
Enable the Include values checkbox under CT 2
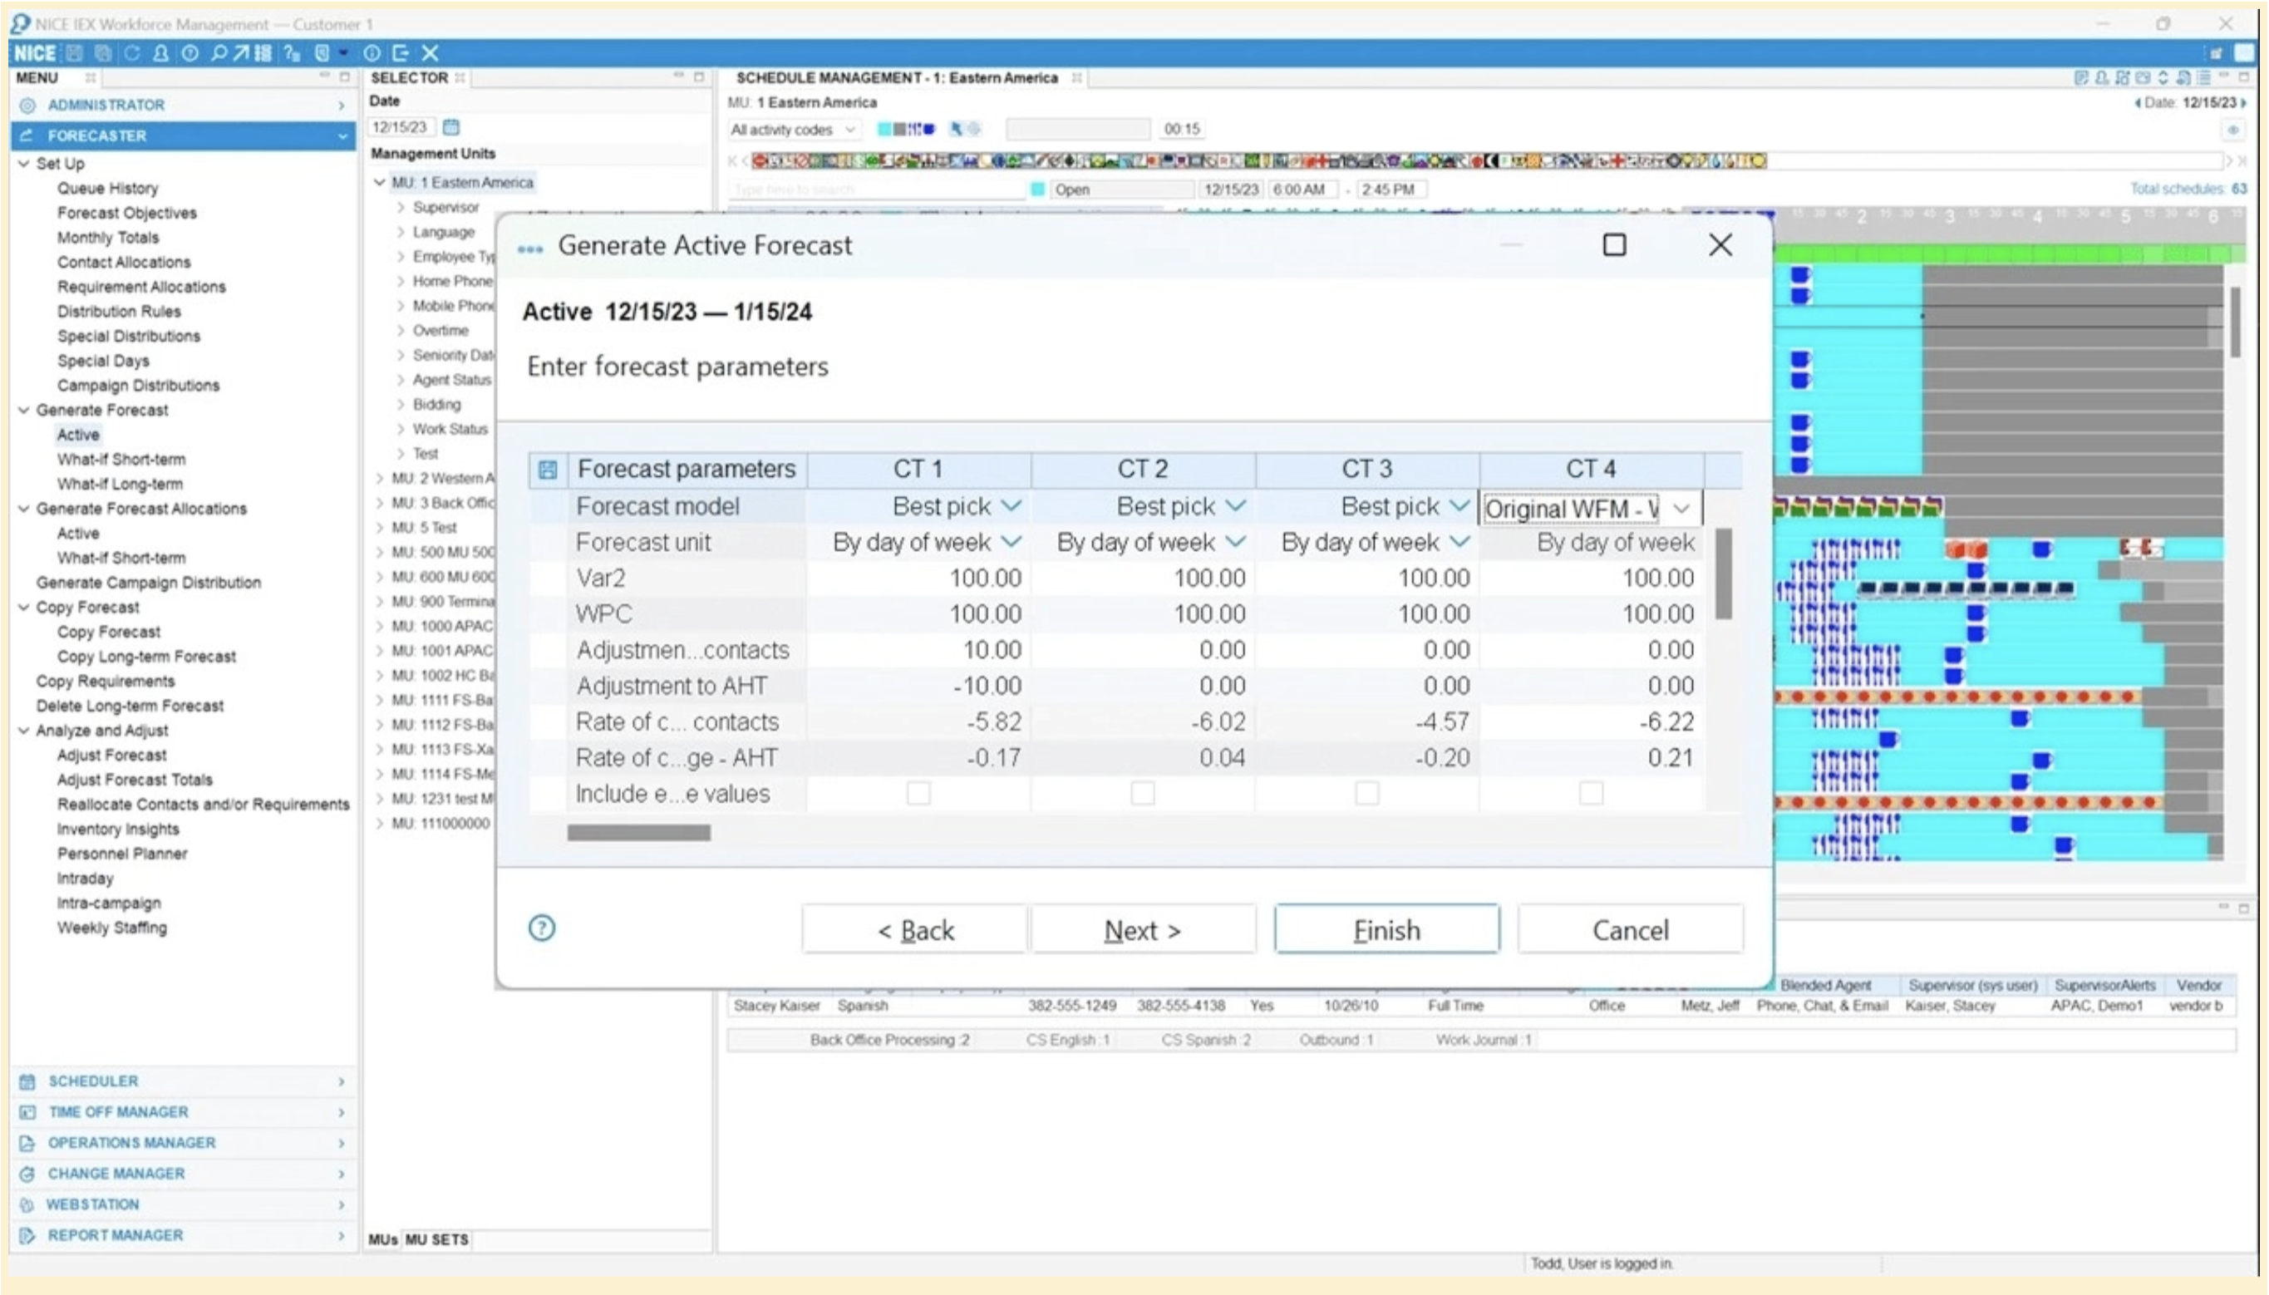(x=1144, y=792)
